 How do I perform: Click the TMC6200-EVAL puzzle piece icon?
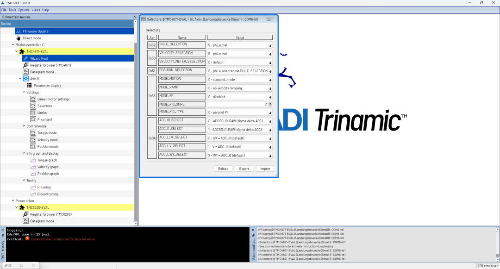pyautogui.click(x=22, y=207)
